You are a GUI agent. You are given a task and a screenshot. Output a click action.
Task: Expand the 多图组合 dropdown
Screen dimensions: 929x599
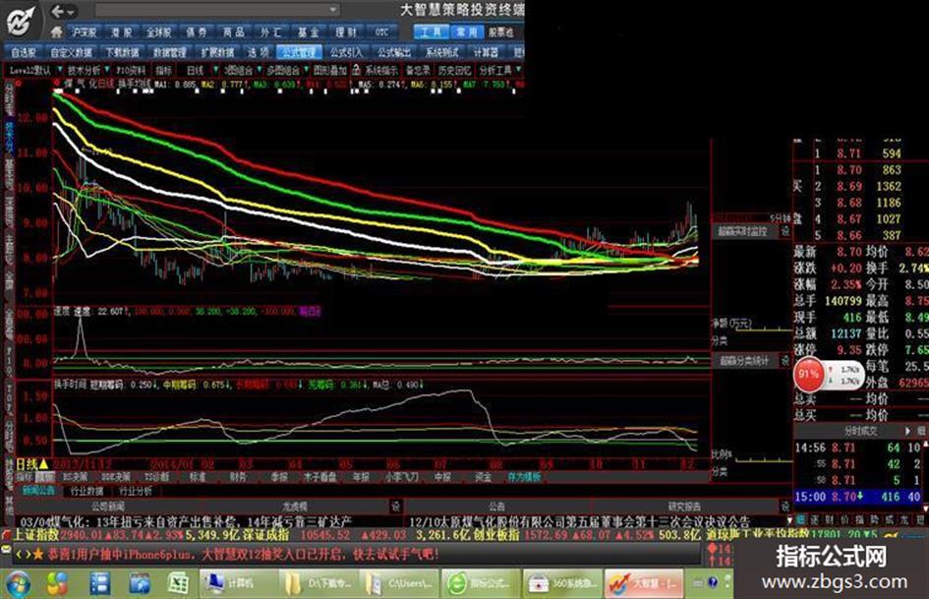tap(306, 70)
